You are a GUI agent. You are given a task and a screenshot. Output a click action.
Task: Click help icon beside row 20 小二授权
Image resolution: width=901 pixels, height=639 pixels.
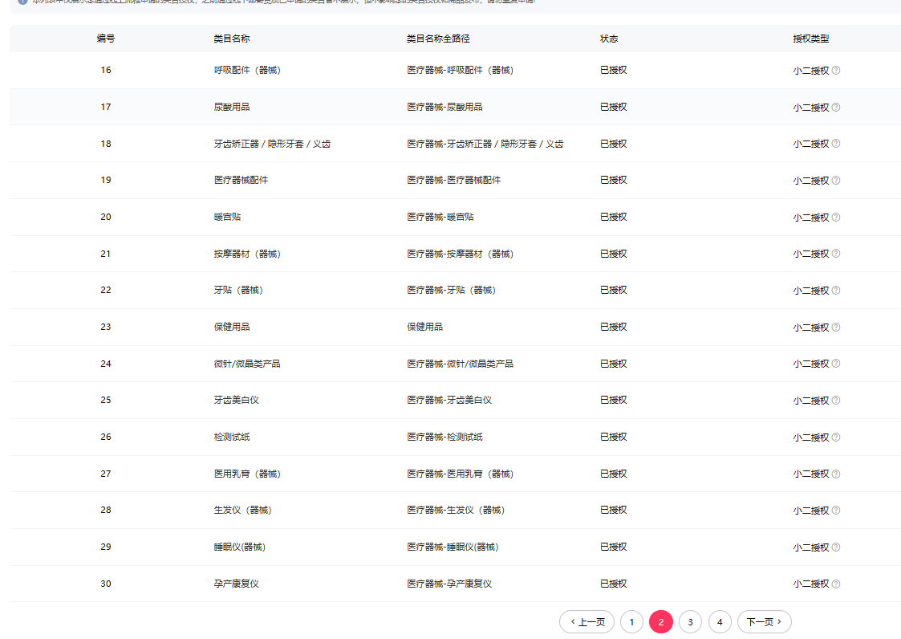(x=836, y=218)
